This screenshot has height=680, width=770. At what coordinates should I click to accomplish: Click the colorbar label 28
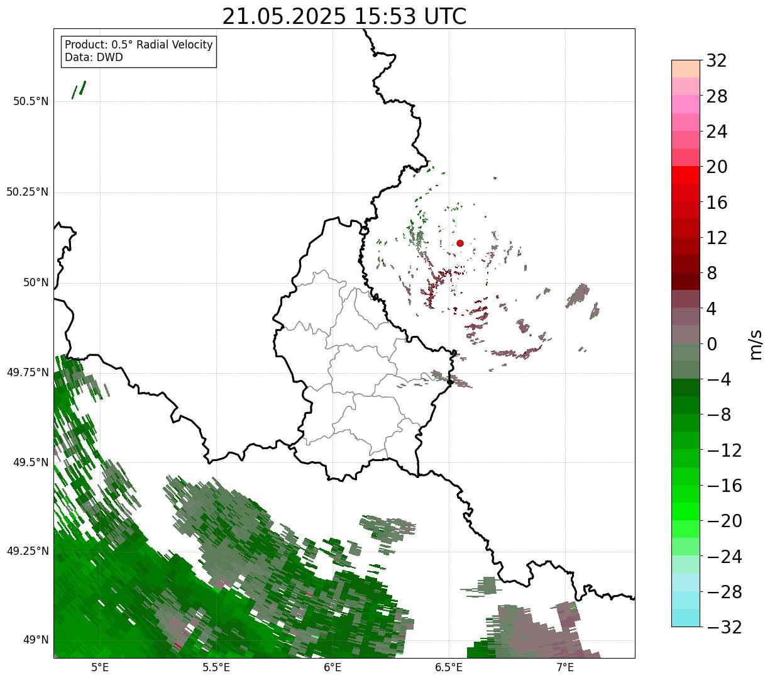click(x=717, y=96)
